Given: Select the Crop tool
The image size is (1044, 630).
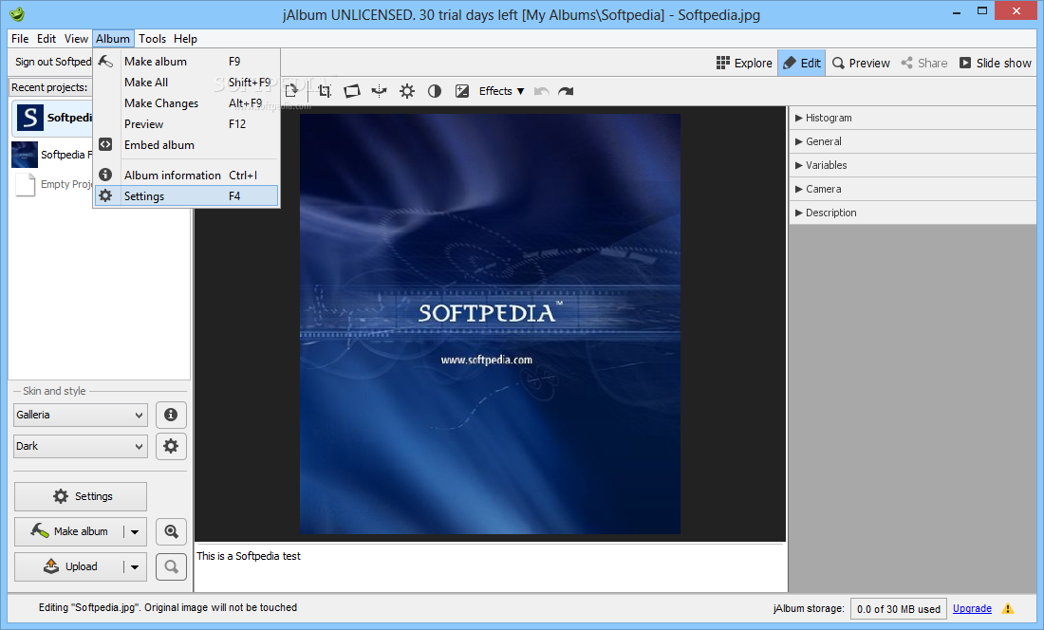Looking at the screenshot, I should point(325,91).
